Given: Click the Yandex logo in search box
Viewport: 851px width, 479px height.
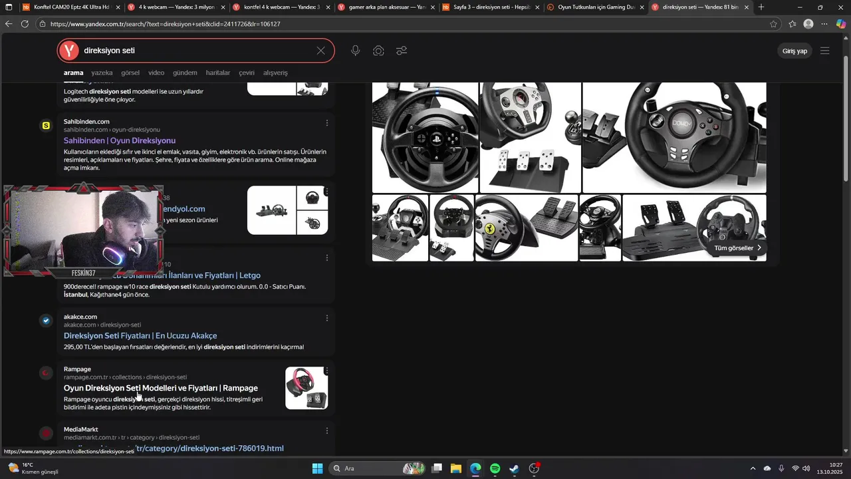Looking at the screenshot, I should [x=68, y=51].
